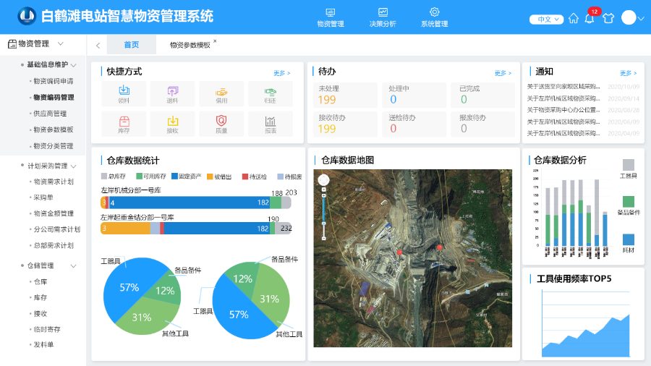Collapse the 基础信息维护 tree section
This screenshot has height=366, width=651.
coord(74,65)
